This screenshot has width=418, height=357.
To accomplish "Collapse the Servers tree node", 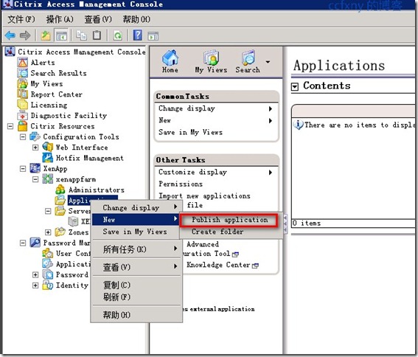I will 48,211.
